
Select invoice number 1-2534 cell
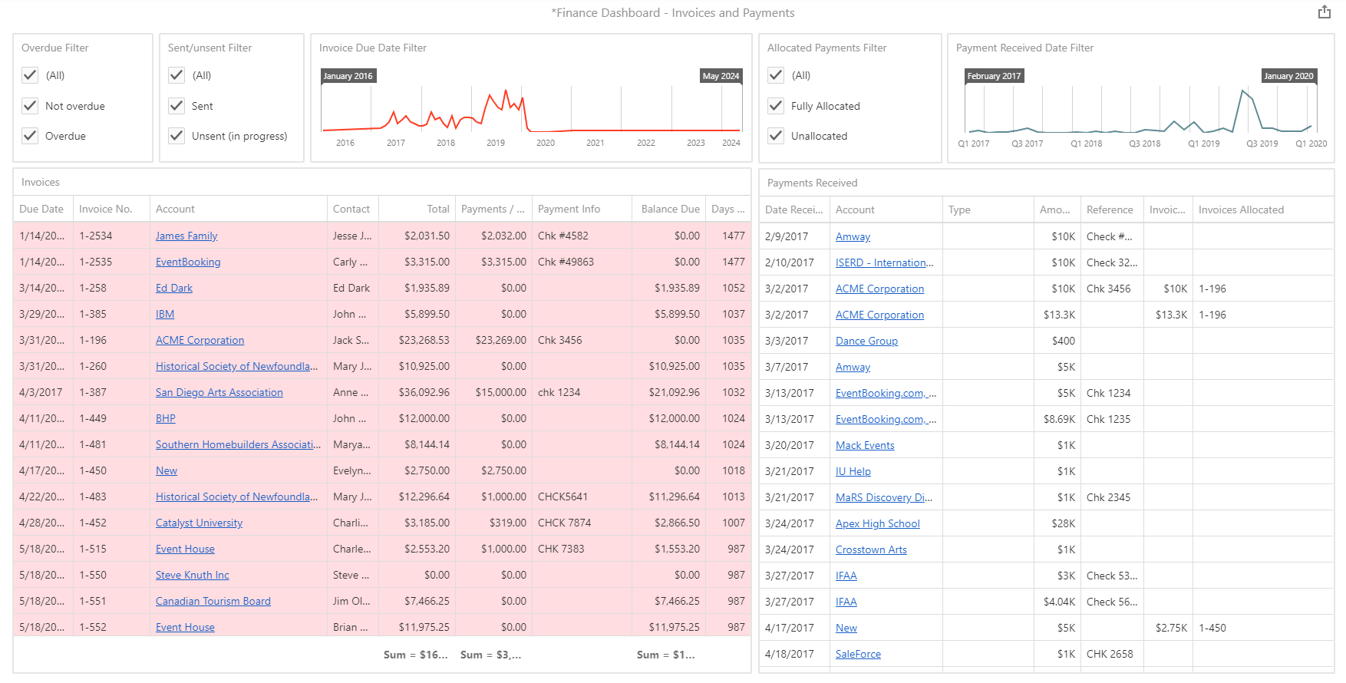[x=111, y=236]
